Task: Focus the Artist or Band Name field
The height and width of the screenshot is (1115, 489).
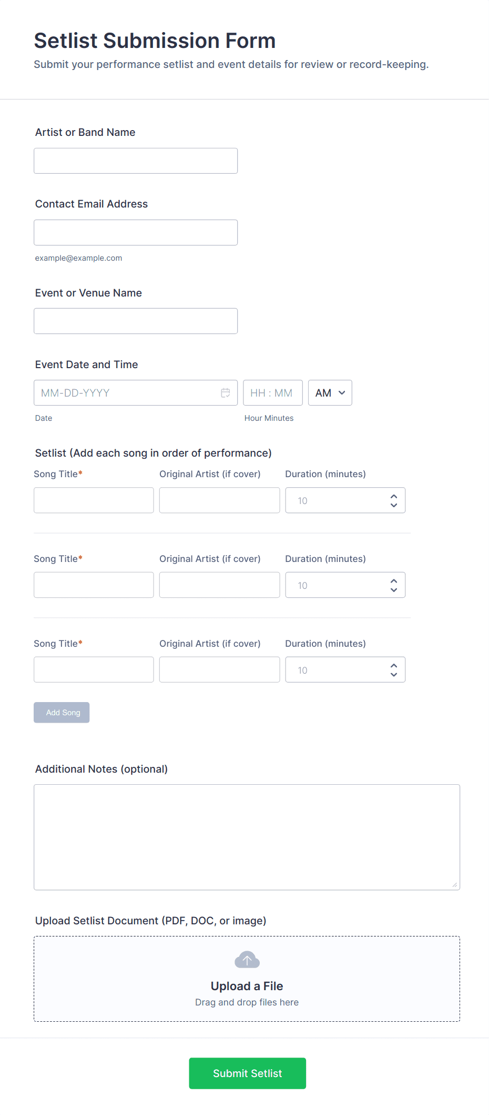Action: point(136,161)
